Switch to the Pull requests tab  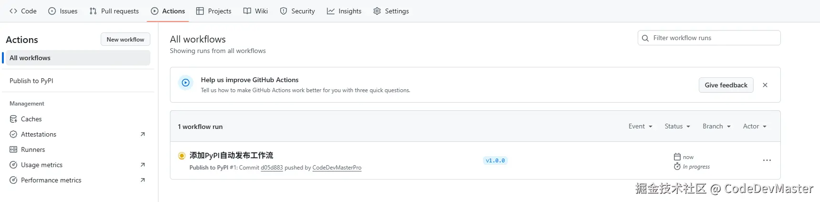114,11
